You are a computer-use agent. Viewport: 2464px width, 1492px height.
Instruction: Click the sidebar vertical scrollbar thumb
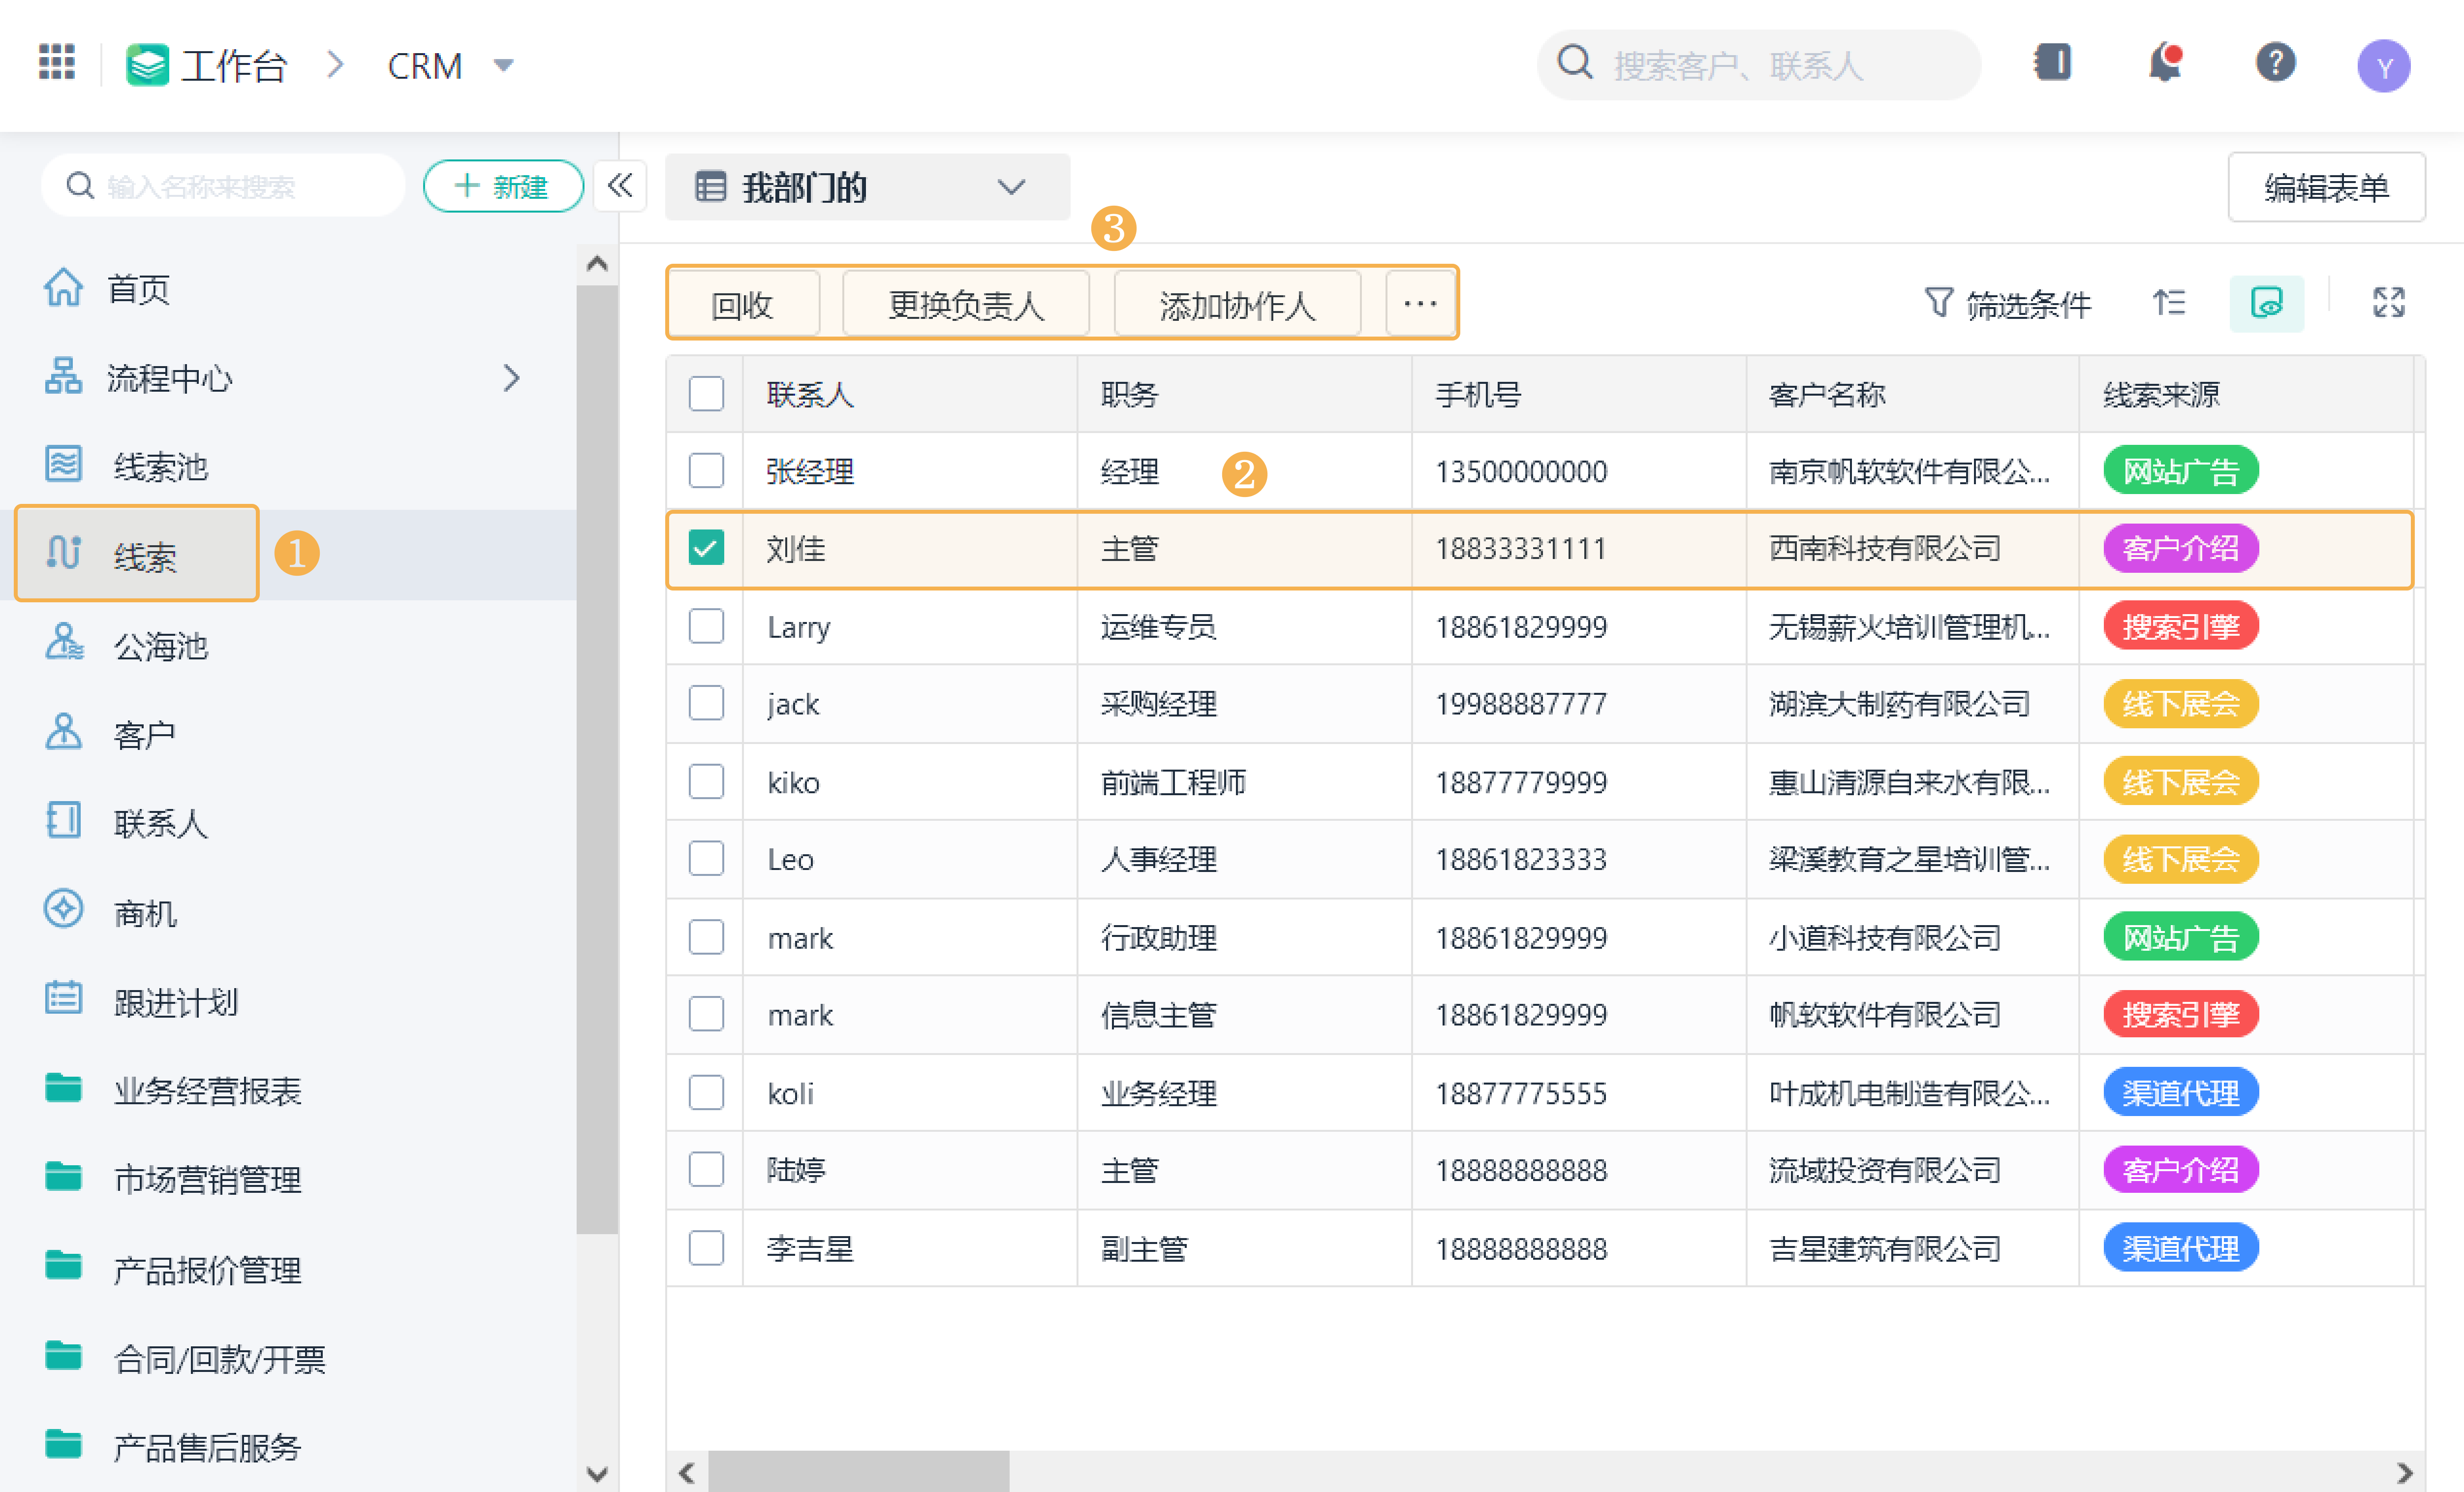pos(597,760)
